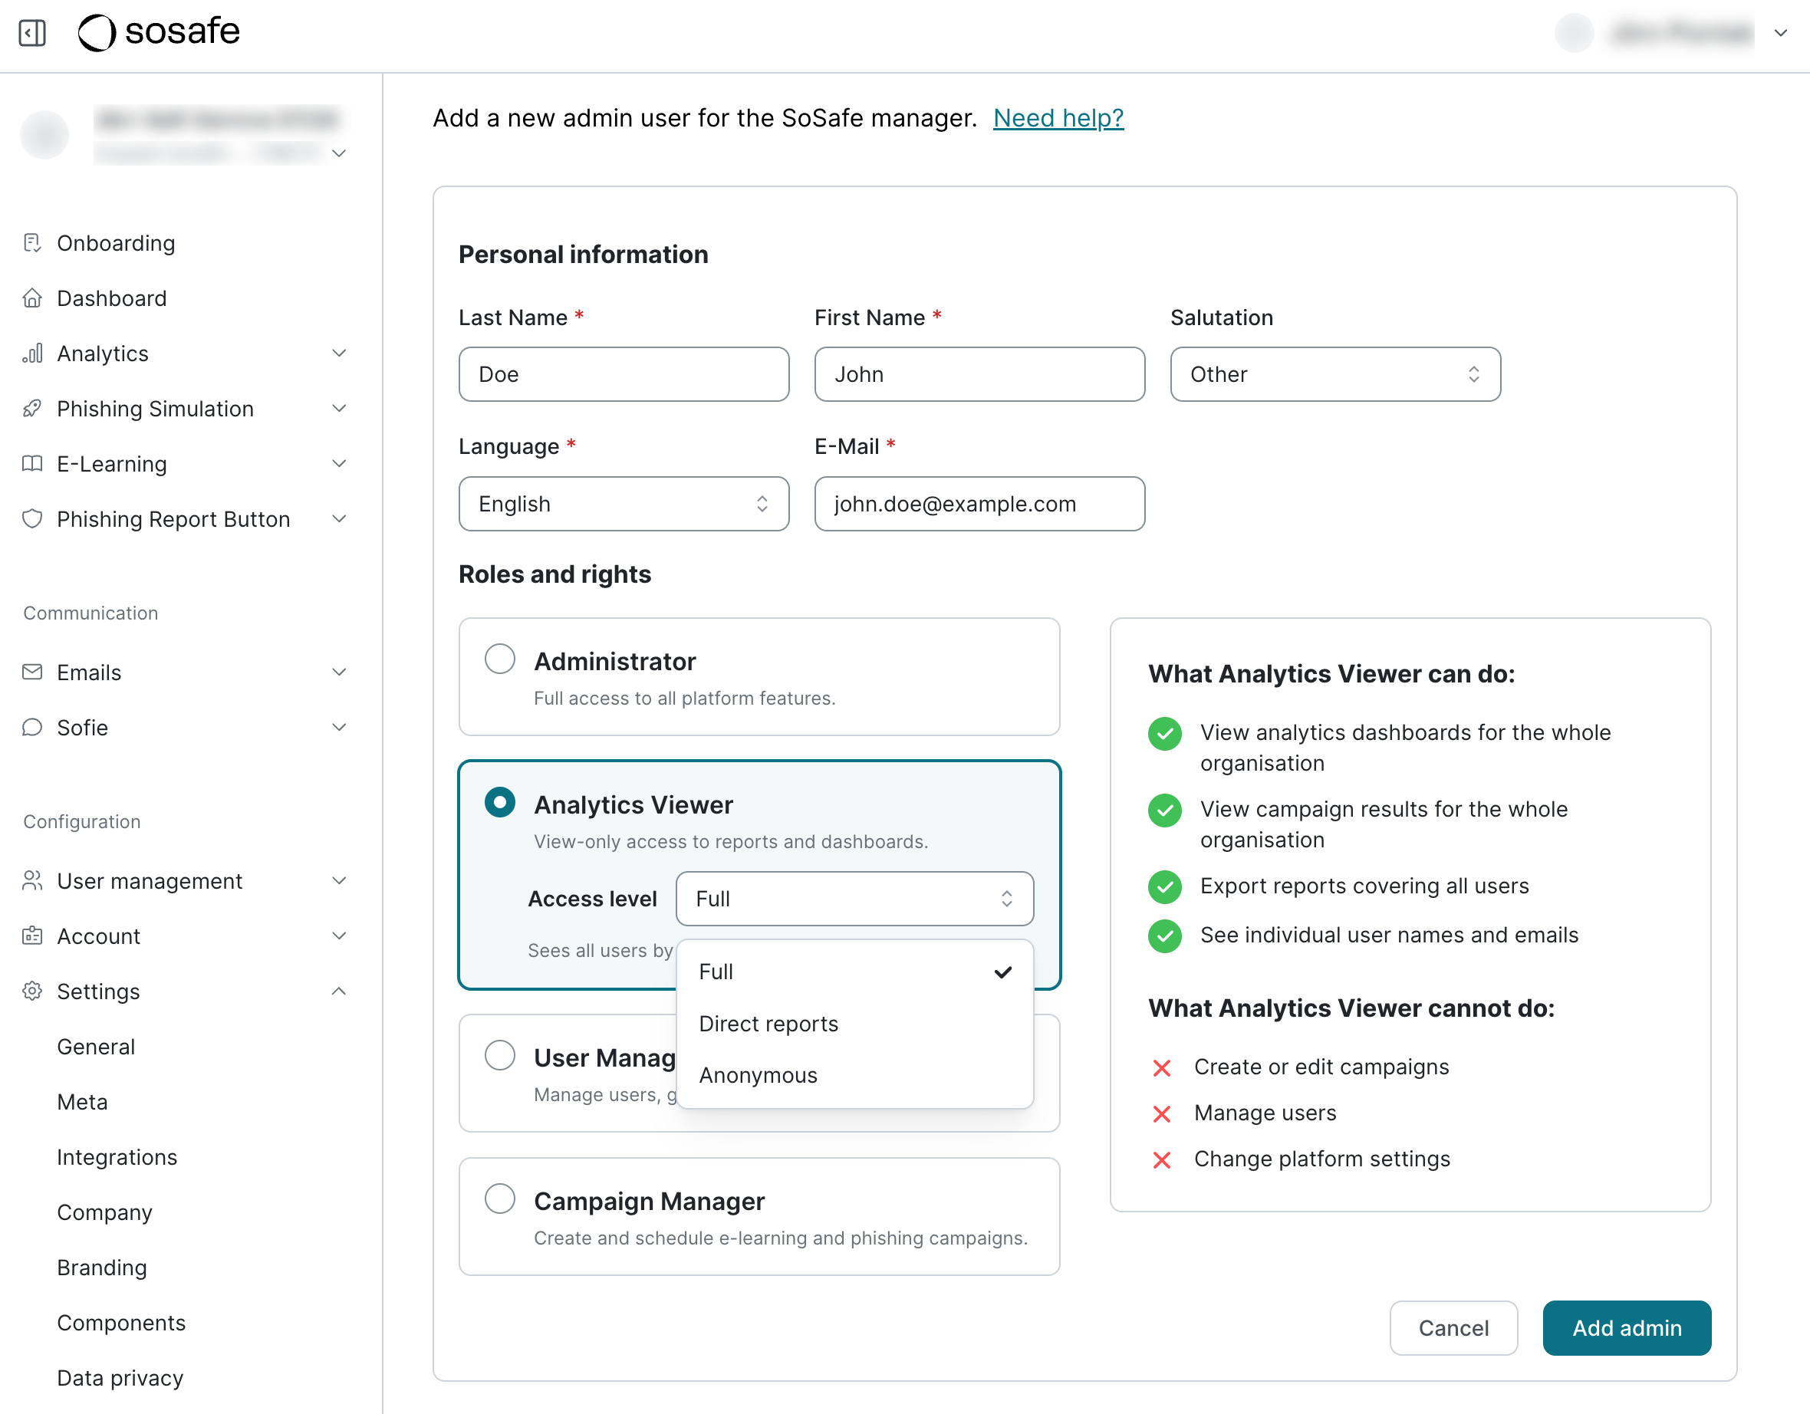Click the Sofie chat bubble icon

point(32,728)
